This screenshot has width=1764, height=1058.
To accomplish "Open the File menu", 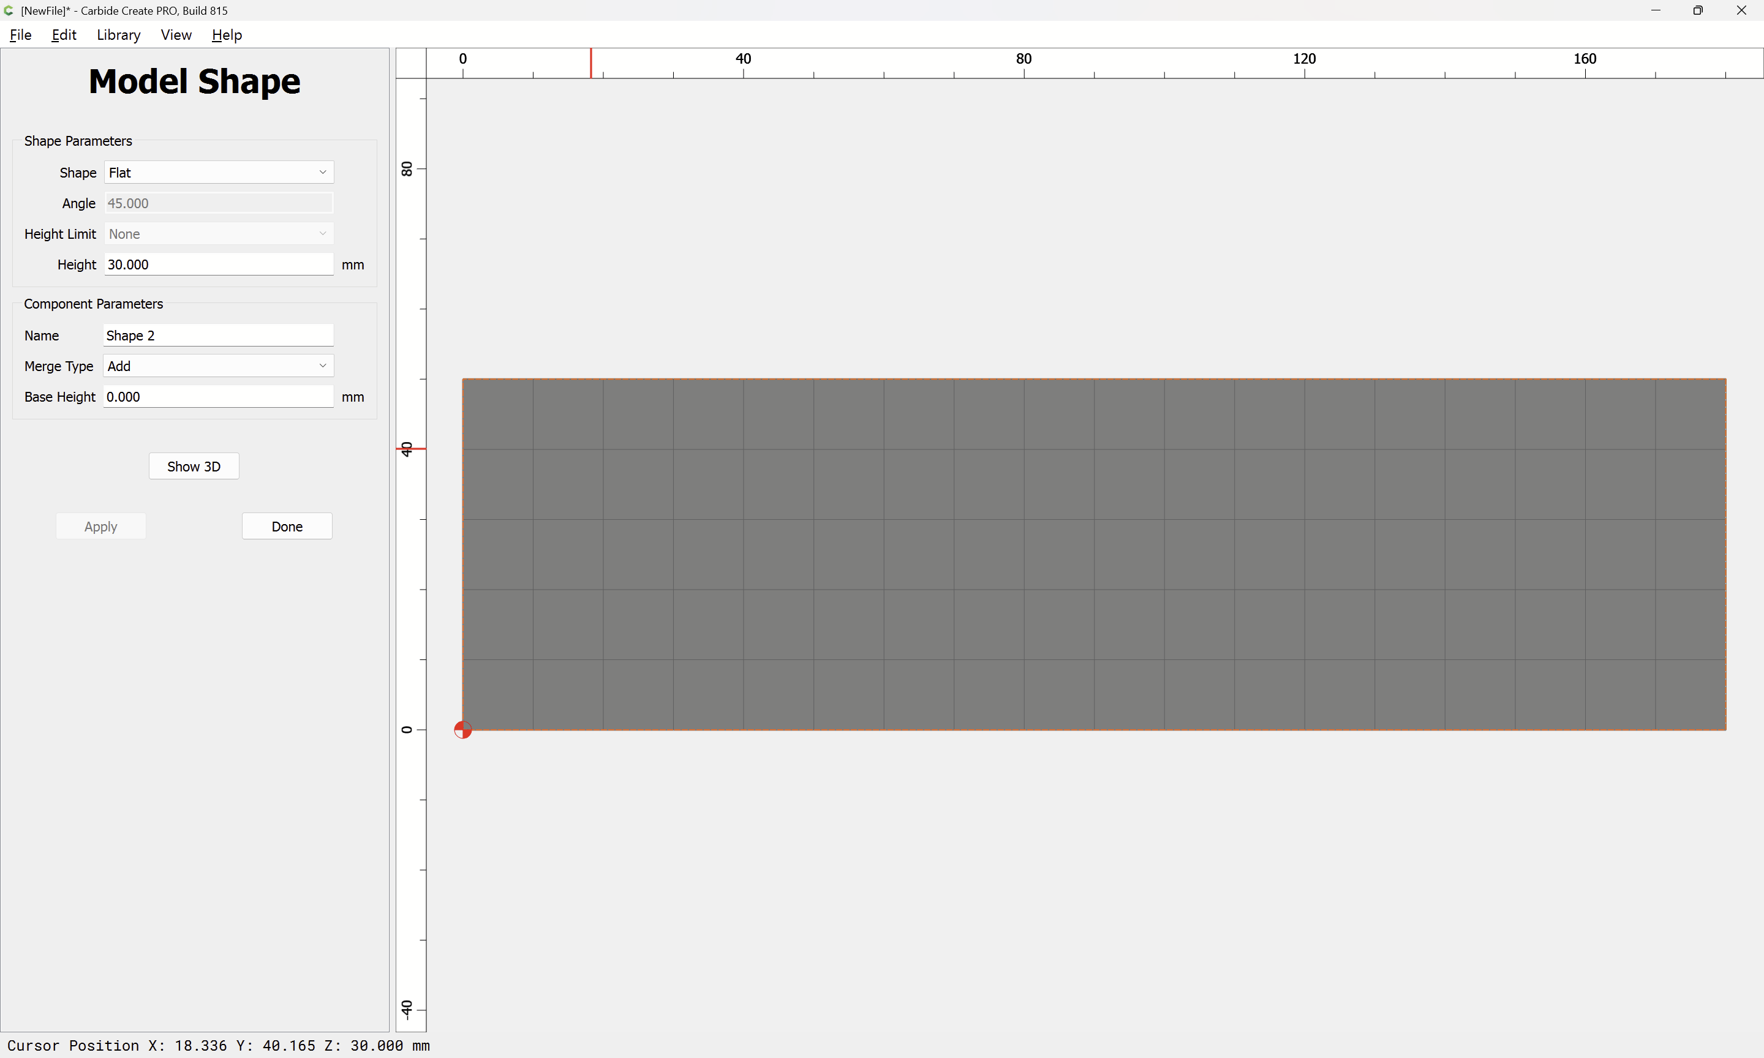I will [x=21, y=35].
